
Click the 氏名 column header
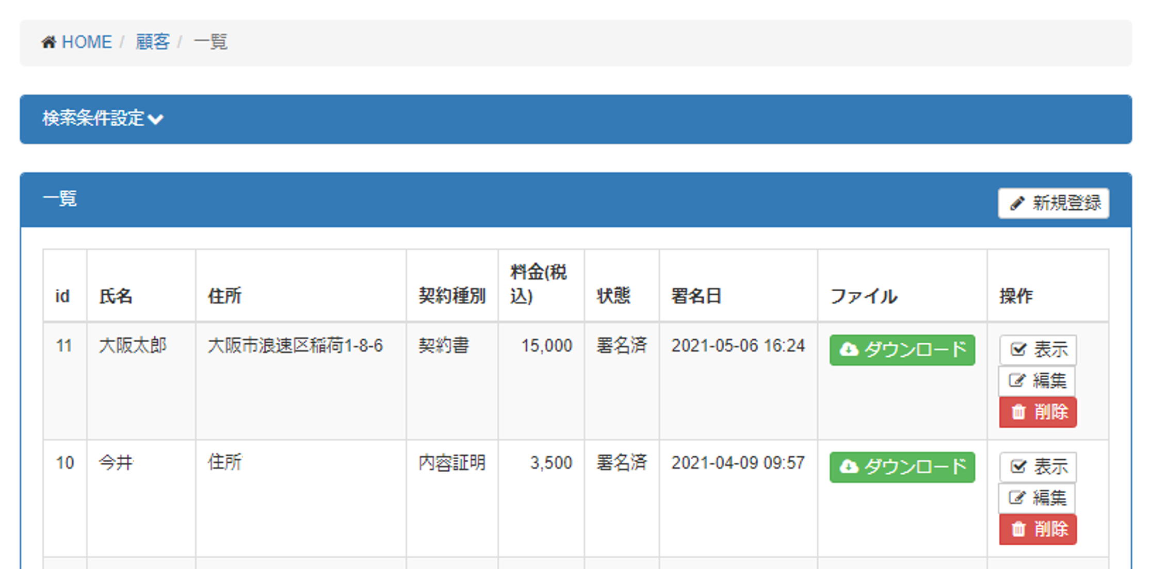[116, 296]
